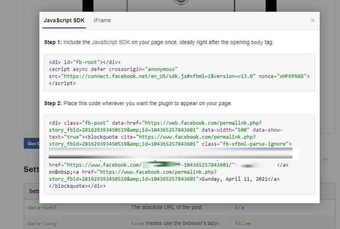This screenshot has height=229, width=340.
Task: Click the connect.facebook.net sdk.js source URL line
Action: (x=179, y=76)
